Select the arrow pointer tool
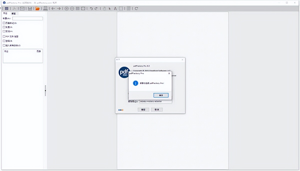 [110, 8]
